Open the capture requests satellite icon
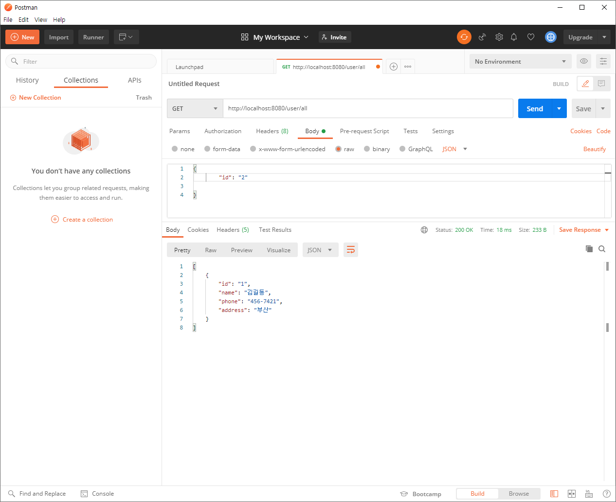The height and width of the screenshot is (502, 616). (x=482, y=37)
